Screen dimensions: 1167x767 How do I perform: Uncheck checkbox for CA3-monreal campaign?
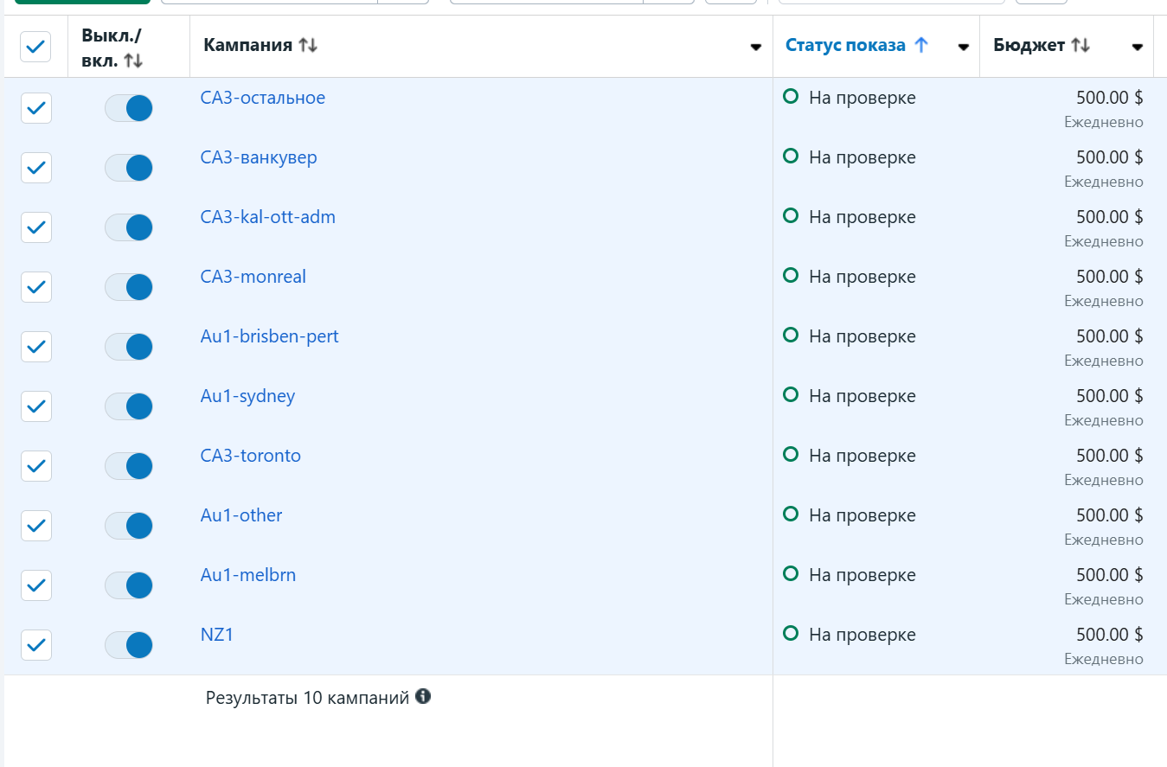pos(36,287)
